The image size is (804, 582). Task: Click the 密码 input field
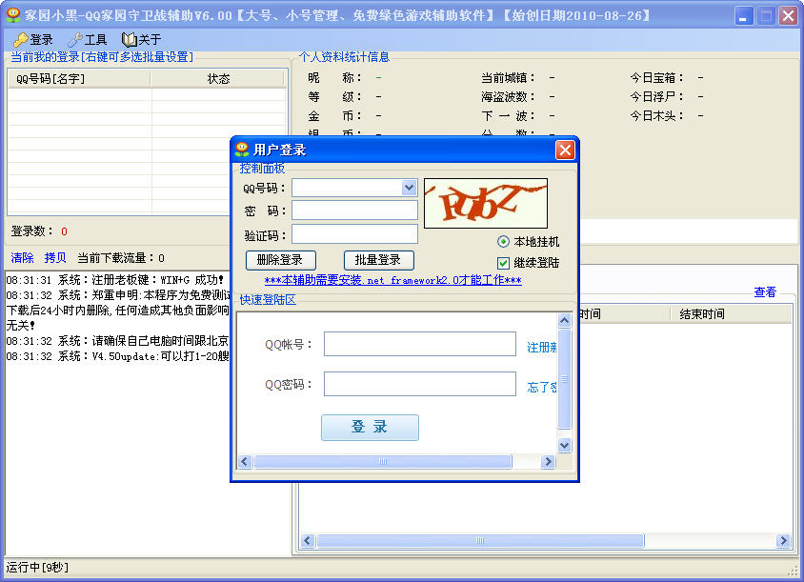[354, 211]
